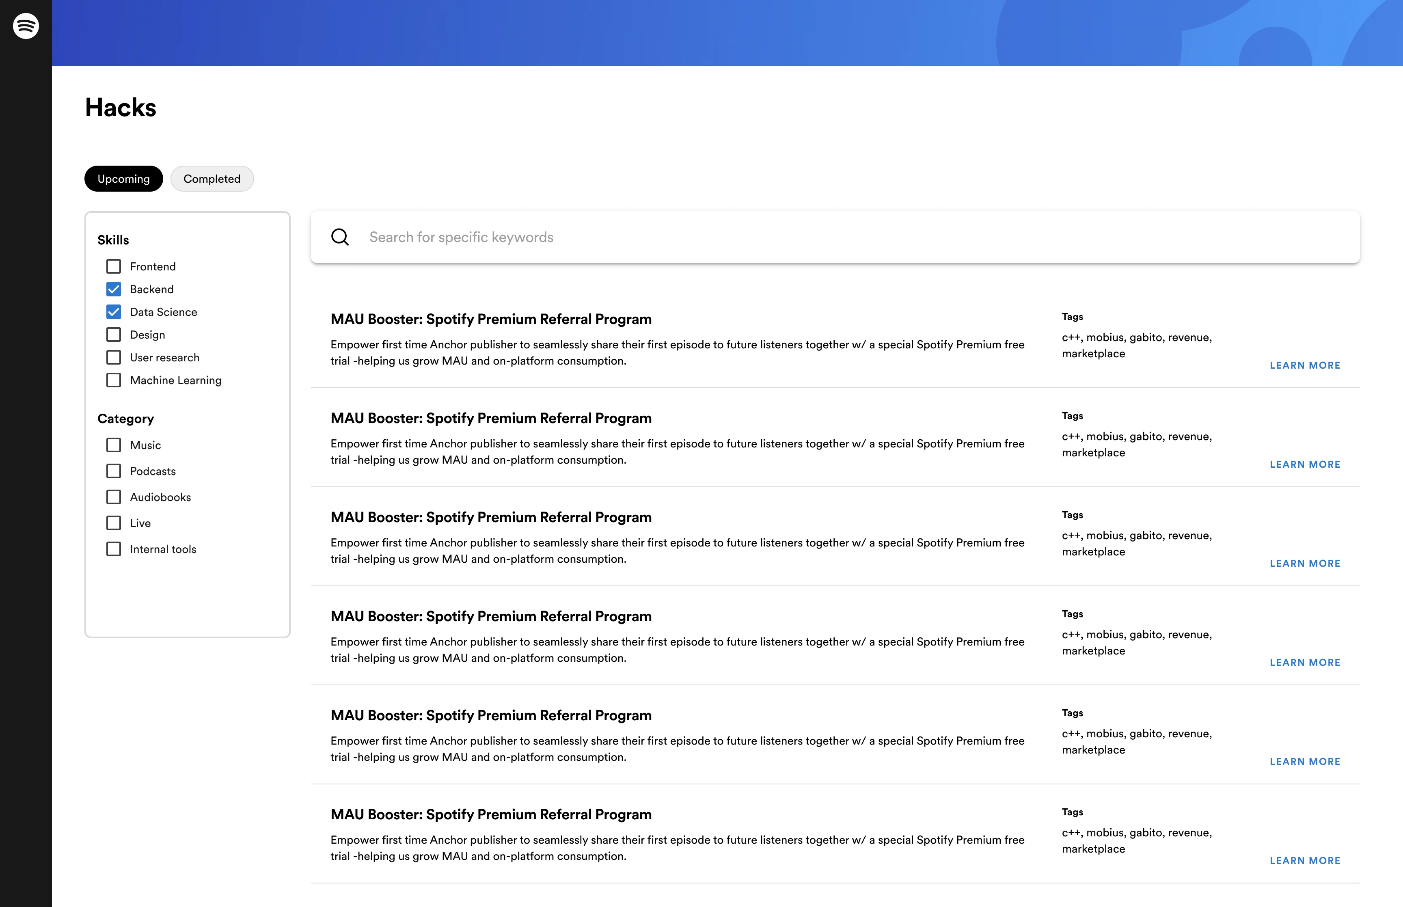Click the magnifying glass search icon
This screenshot has width=1403, height=907.
click(340, 237)
